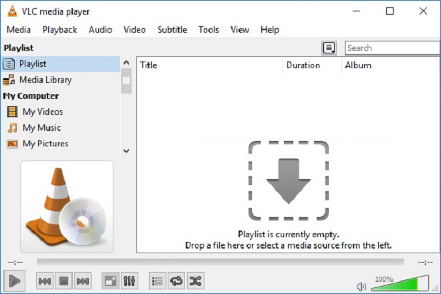Toggle fullscreen video mode icon
This screenshot has width=441, height=294.
click(x=110, y=281)
